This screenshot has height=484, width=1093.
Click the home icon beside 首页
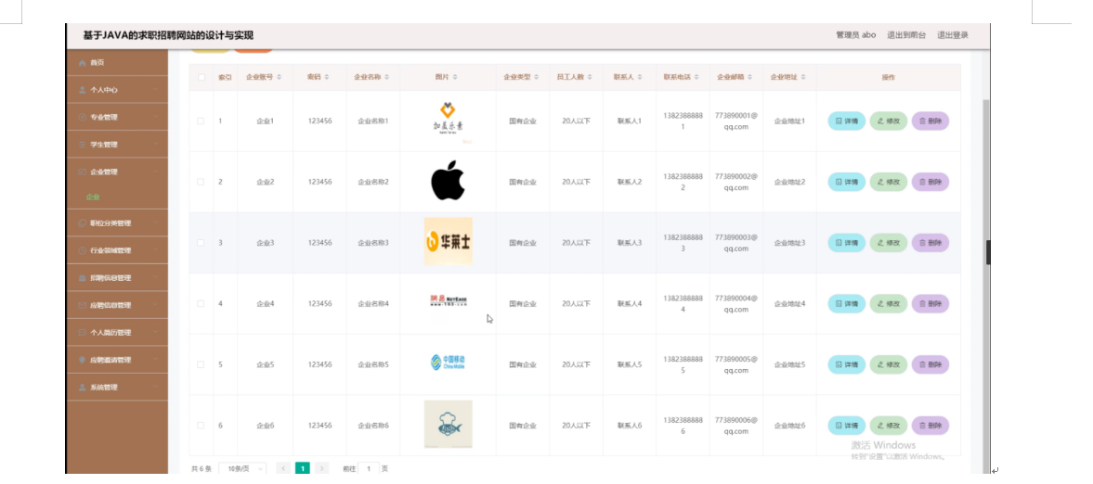click(83, 63)
